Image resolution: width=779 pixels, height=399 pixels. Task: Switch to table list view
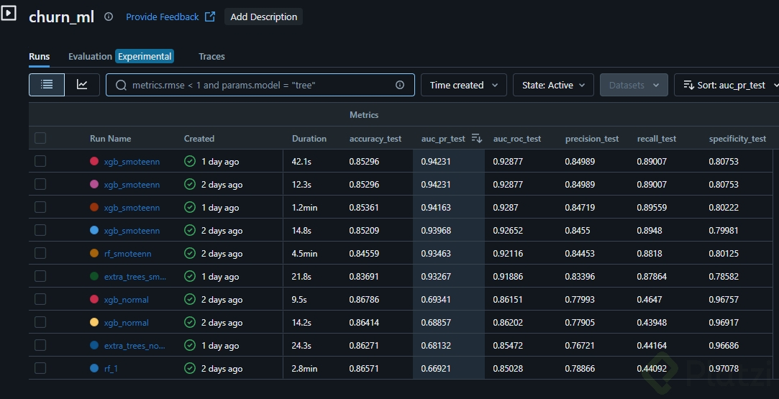(47, 85)
